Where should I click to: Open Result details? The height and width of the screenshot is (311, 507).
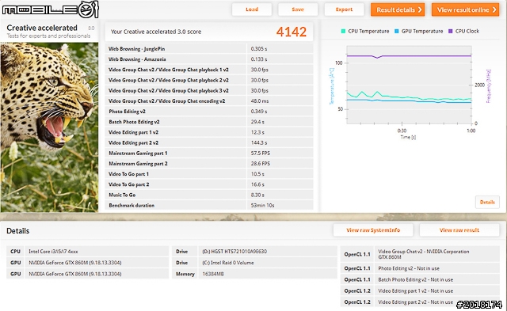point(398,9)
